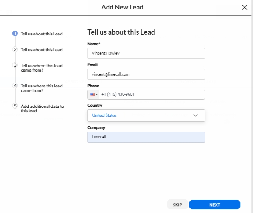Viewport: 253px width, 213px height.
Task: Click into the Email input field
Action: (x=146, y=74)
